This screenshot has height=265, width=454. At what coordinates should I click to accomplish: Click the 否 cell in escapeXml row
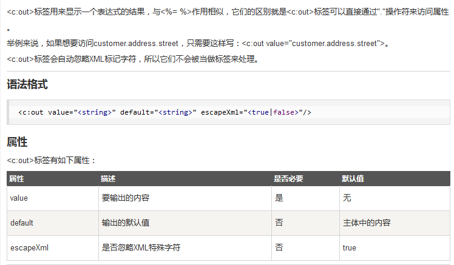(x=279, y=248)
